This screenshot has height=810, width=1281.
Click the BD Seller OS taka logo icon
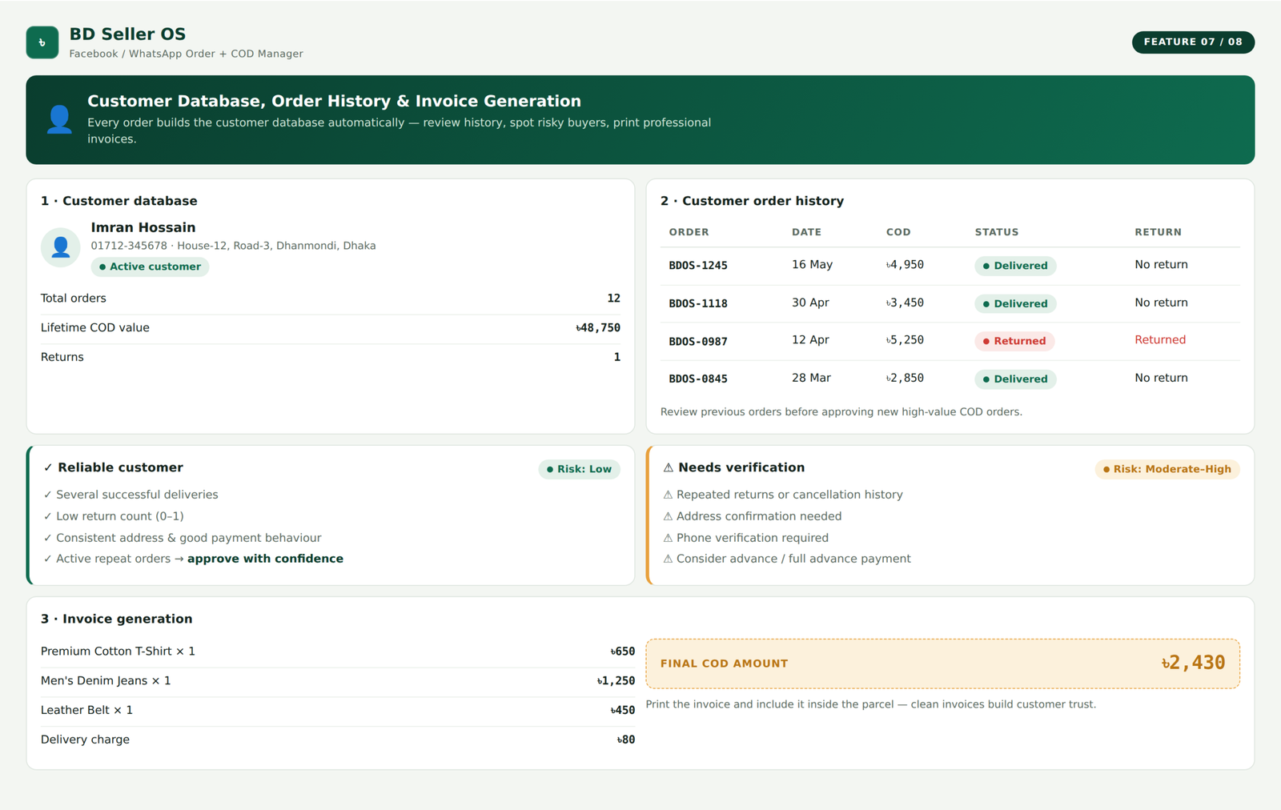point(42,42)
